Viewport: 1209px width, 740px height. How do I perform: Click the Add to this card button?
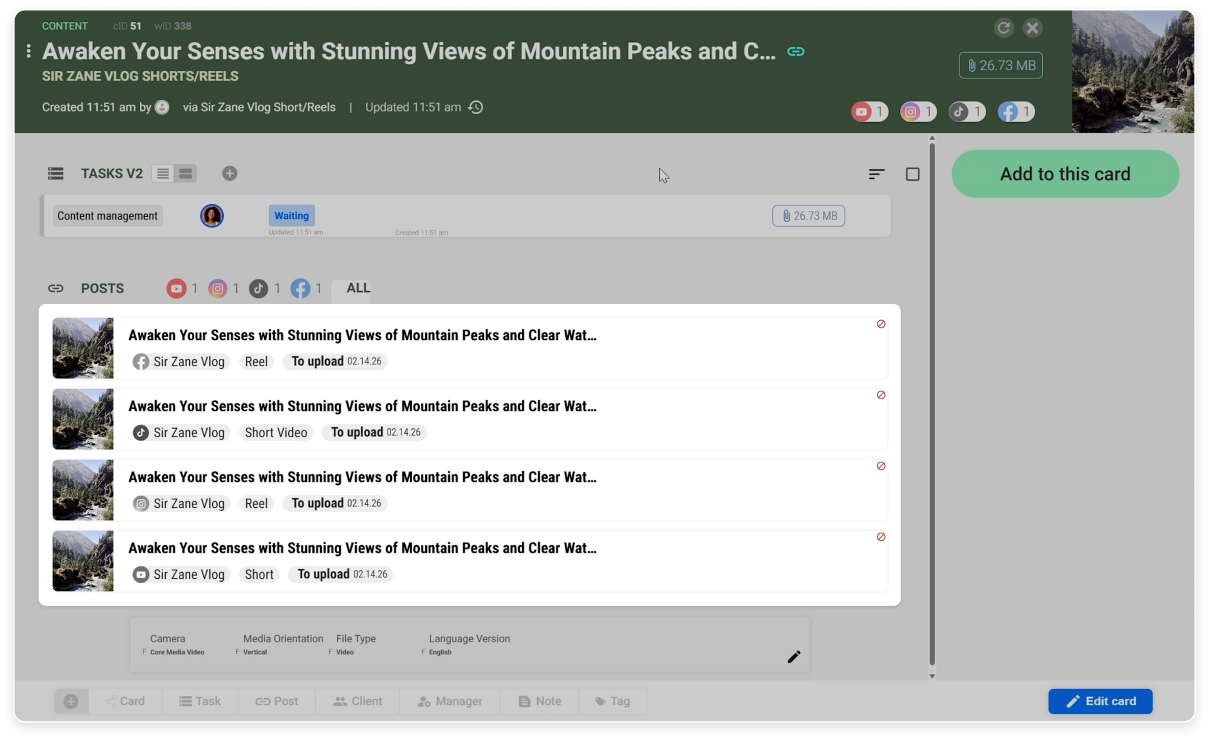[1065, 174]
